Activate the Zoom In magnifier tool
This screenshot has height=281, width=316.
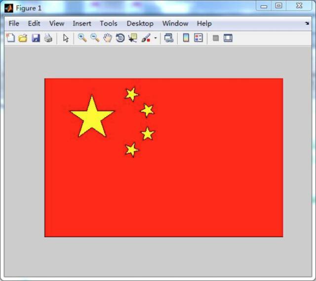(x=82, y=38)
